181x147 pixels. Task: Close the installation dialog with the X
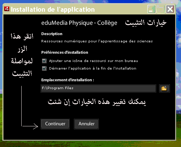[170, 9]
